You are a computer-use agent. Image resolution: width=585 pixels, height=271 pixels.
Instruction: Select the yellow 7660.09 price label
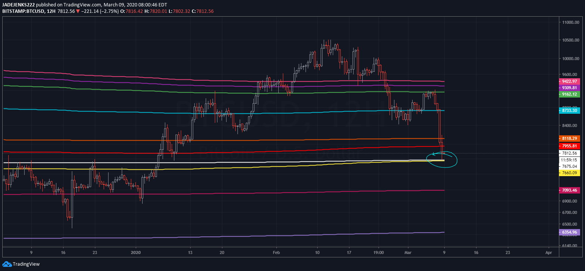coord(569,173)
